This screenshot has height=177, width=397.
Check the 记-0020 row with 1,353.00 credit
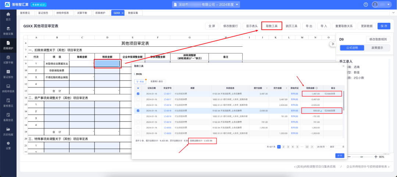click(x=138, y=133)
